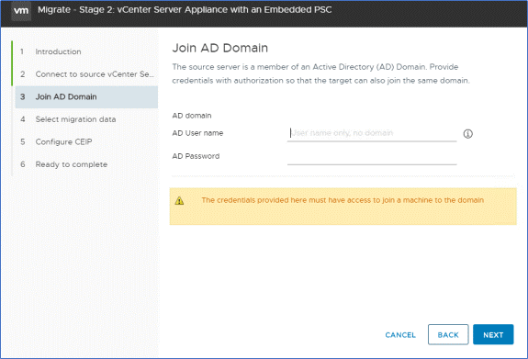
Task: Click the warning triangle icon in yellow banner
Action: (x=179, y=201)
